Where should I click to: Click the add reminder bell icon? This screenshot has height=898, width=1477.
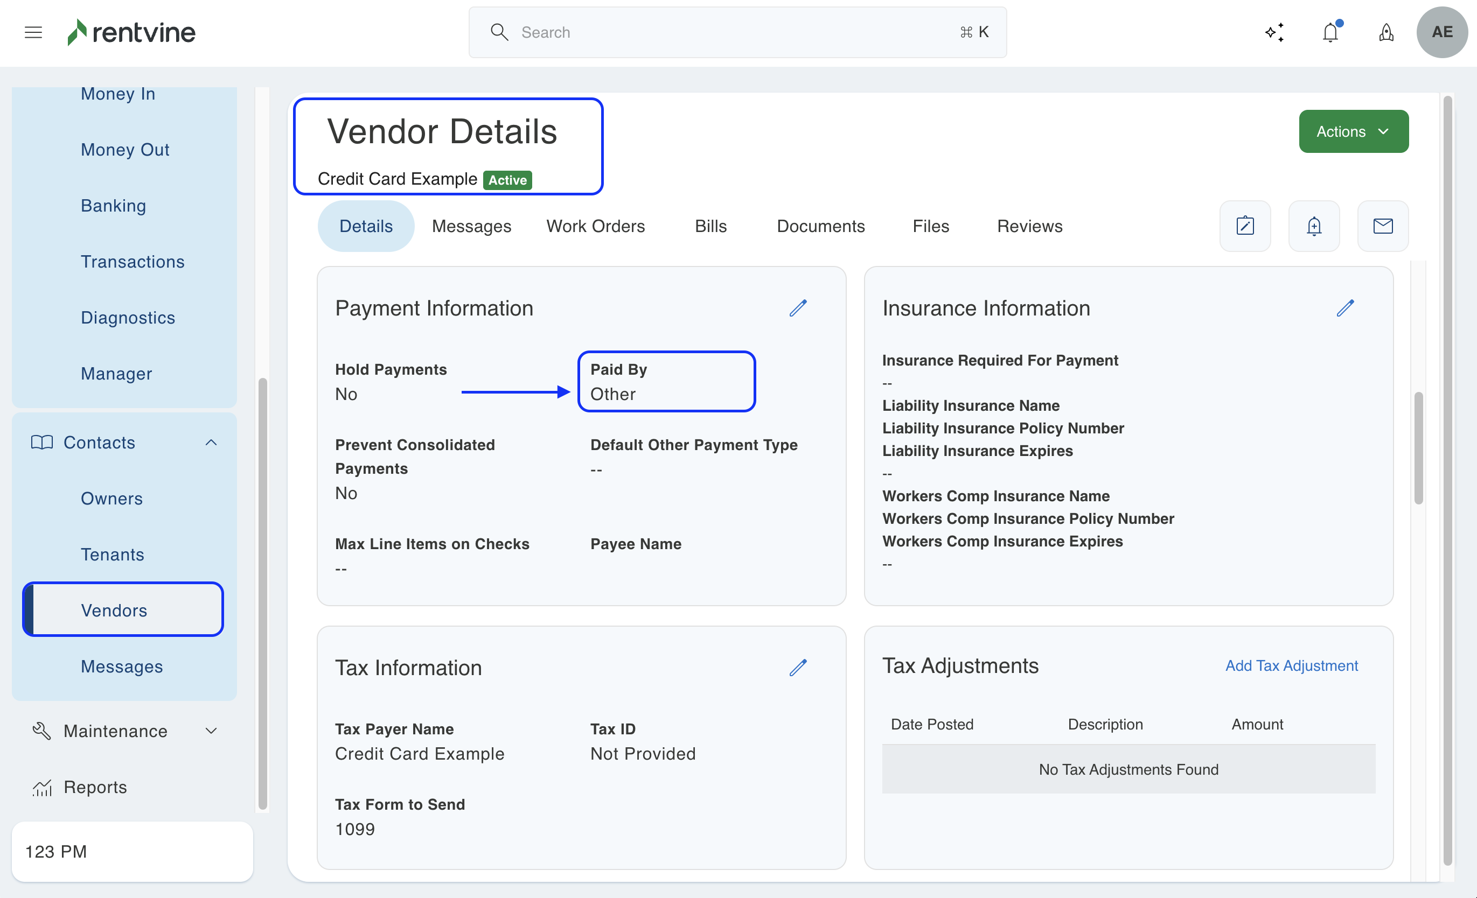click(x=1314, y=226)
